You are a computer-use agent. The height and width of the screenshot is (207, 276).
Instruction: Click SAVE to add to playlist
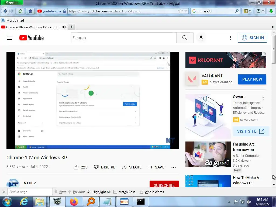tap(156, 167)
